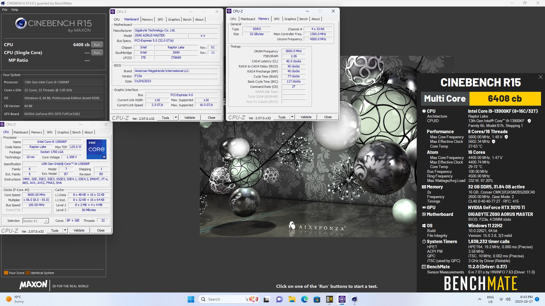
Task: Click the CPU-Z Mainboard window title icon
Action: 113,12
